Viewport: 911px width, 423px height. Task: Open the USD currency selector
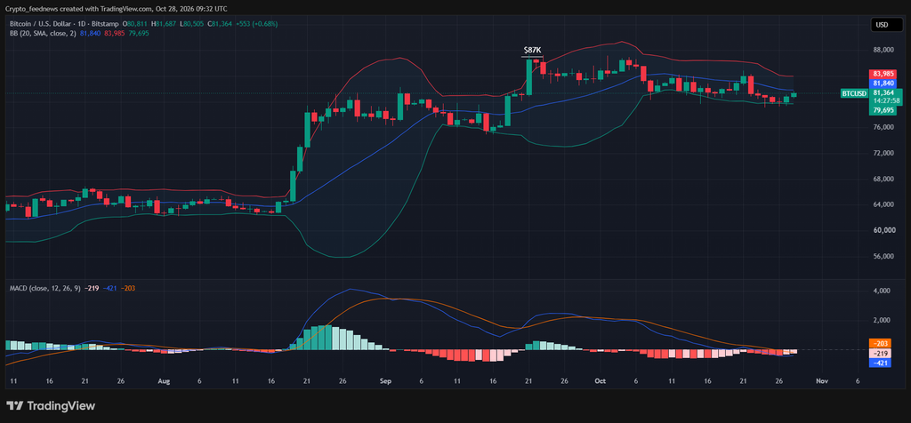point(886,25)
